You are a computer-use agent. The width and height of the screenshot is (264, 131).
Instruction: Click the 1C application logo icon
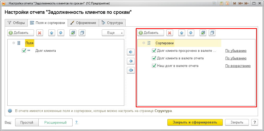[x=3, y=3]
